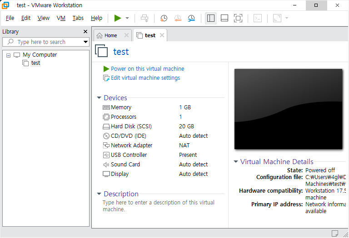Close the test tab
Image resolution: width=349 pixels, height=238 pixels.
click(162, 35)
